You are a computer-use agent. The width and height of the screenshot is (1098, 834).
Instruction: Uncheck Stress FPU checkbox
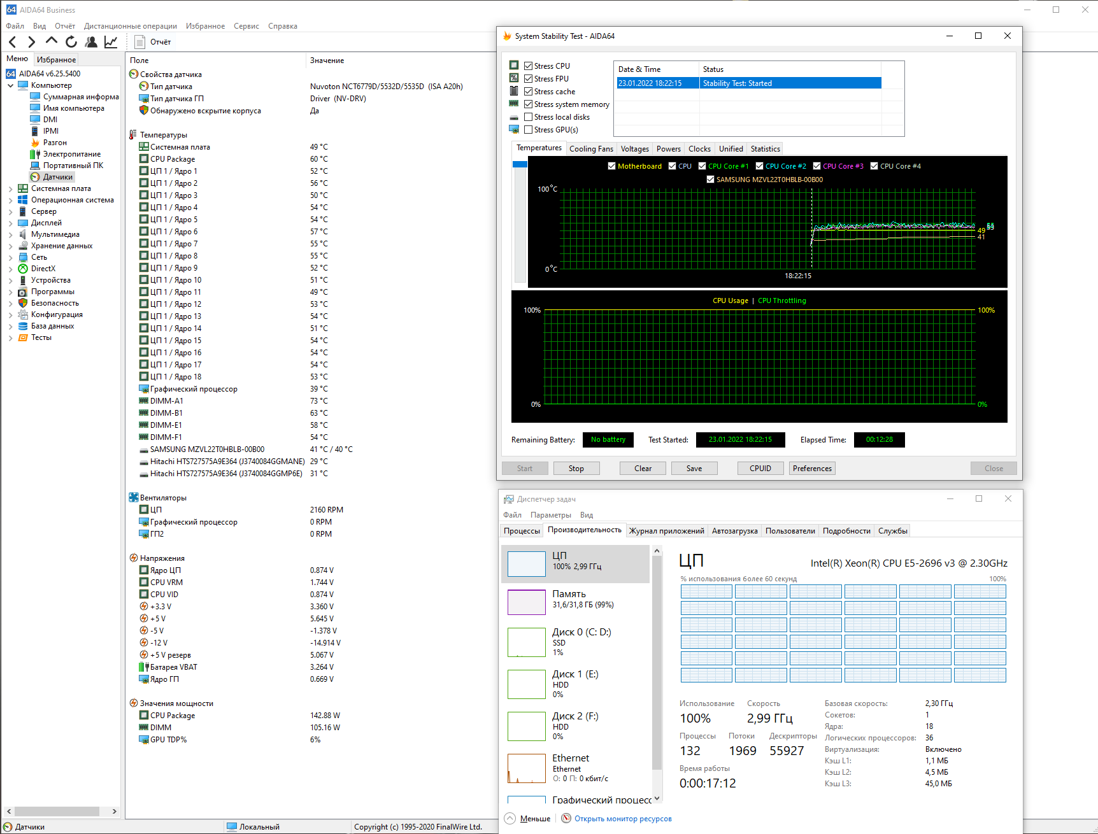tap(529, 79)
